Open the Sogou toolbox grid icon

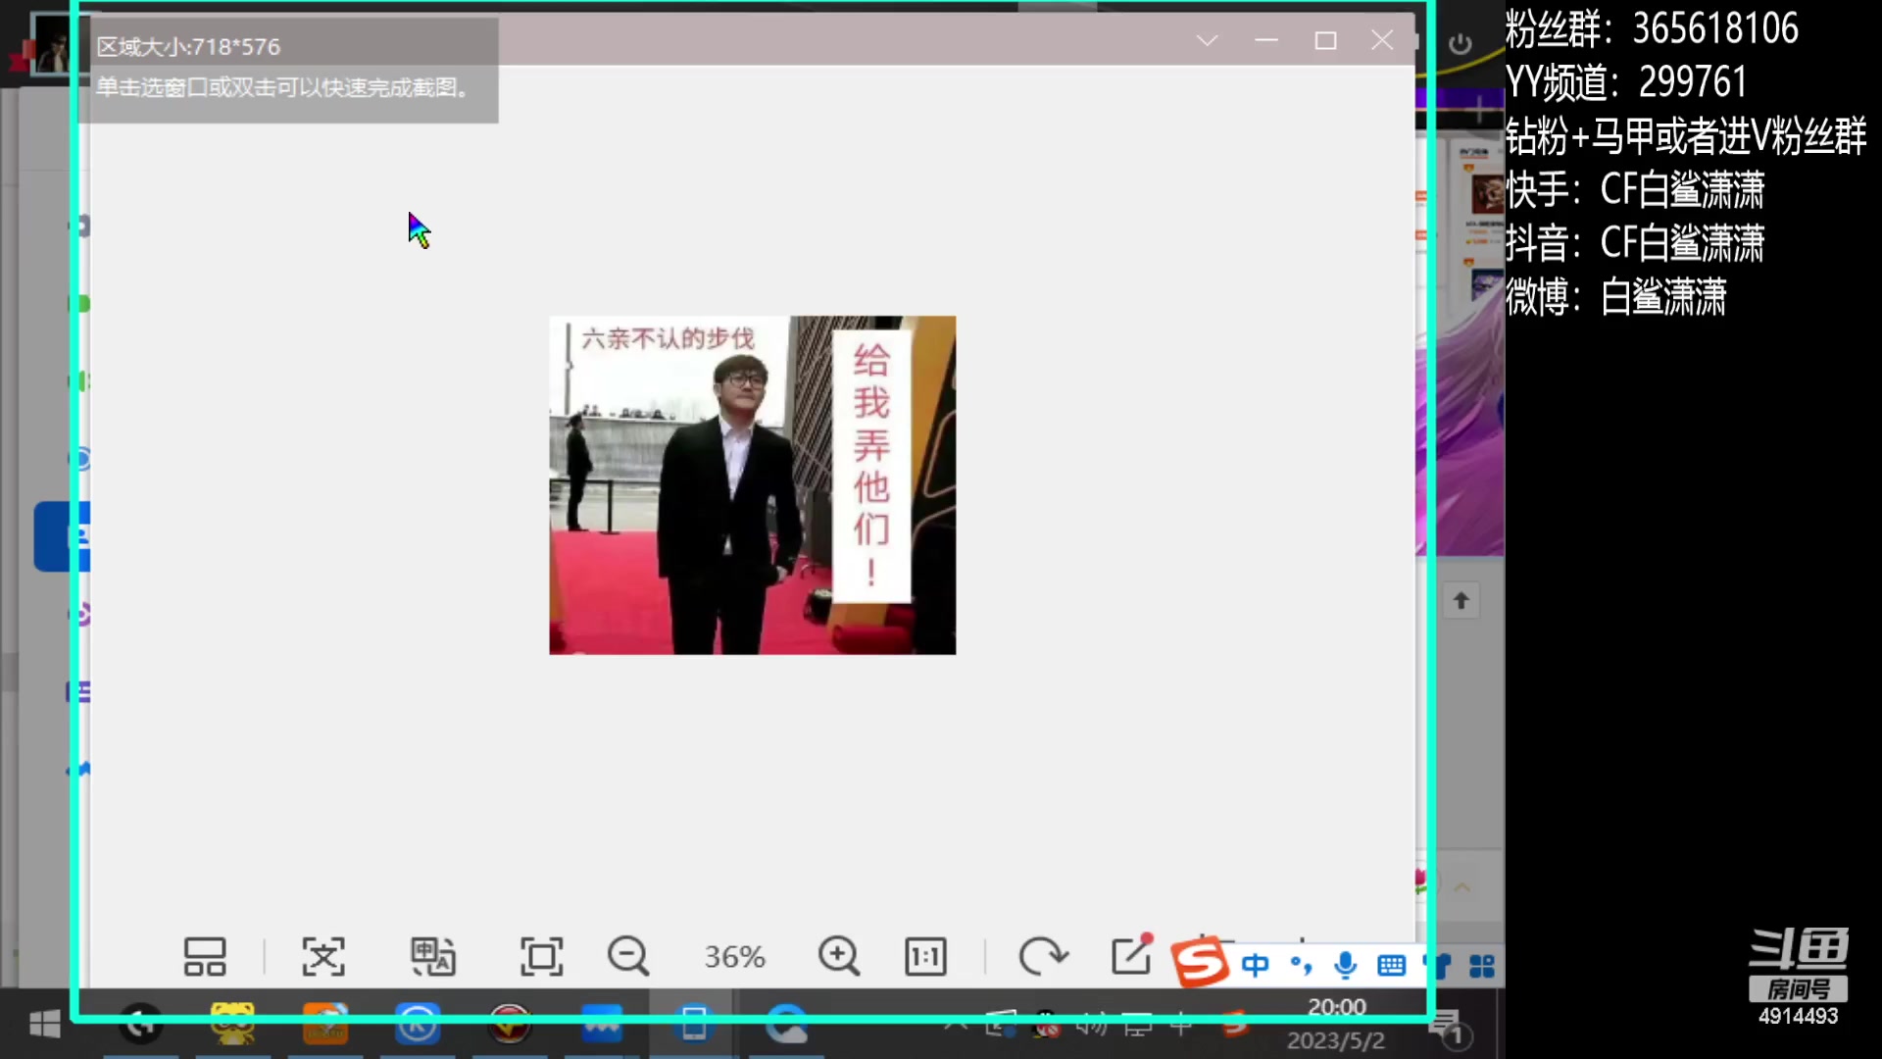tap(1482, 967)
